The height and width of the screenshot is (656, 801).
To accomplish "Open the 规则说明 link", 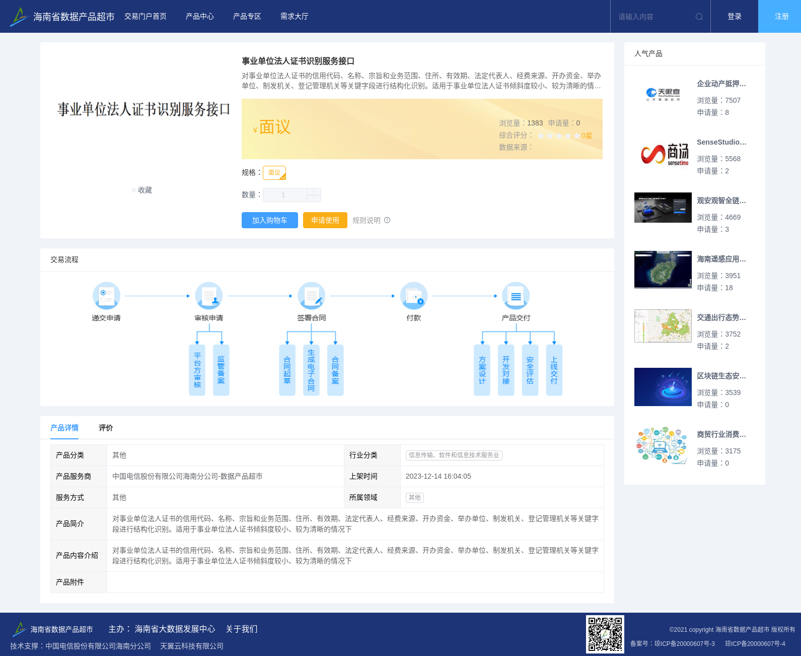I will tap(367, 220).
